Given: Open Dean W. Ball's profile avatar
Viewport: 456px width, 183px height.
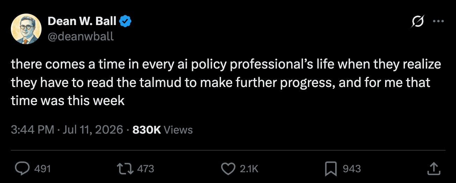Looking at the screenshot, I should (x=27, y=29).
